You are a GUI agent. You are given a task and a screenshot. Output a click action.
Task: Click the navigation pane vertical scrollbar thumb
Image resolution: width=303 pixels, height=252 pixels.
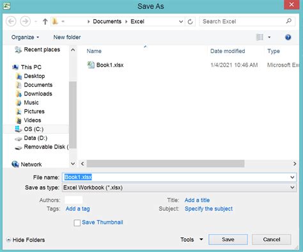[x=73, y=114]
